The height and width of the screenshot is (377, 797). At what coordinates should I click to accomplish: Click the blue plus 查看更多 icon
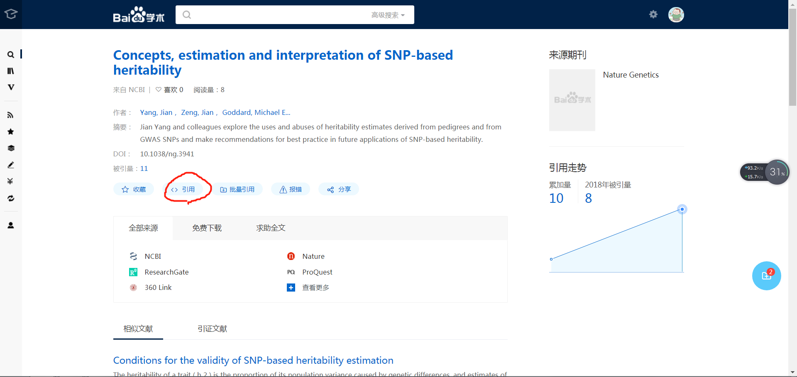click(x=291, y=287)
